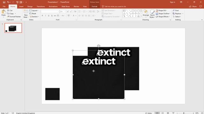
Task: Open Shape Outline dropdown
Action: click(x=163, y=13)
